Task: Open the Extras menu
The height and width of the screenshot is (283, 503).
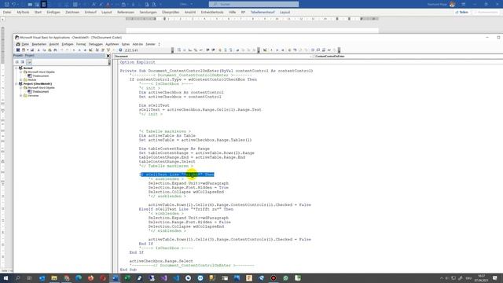Action: click(x=126, y=44)
